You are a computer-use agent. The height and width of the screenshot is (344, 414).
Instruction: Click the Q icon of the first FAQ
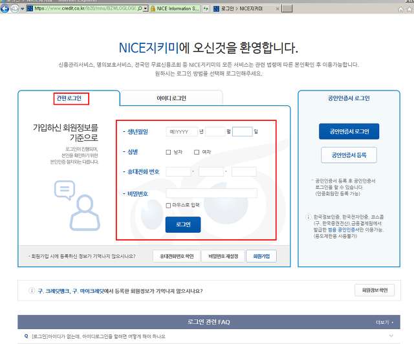tap(26, 336)
